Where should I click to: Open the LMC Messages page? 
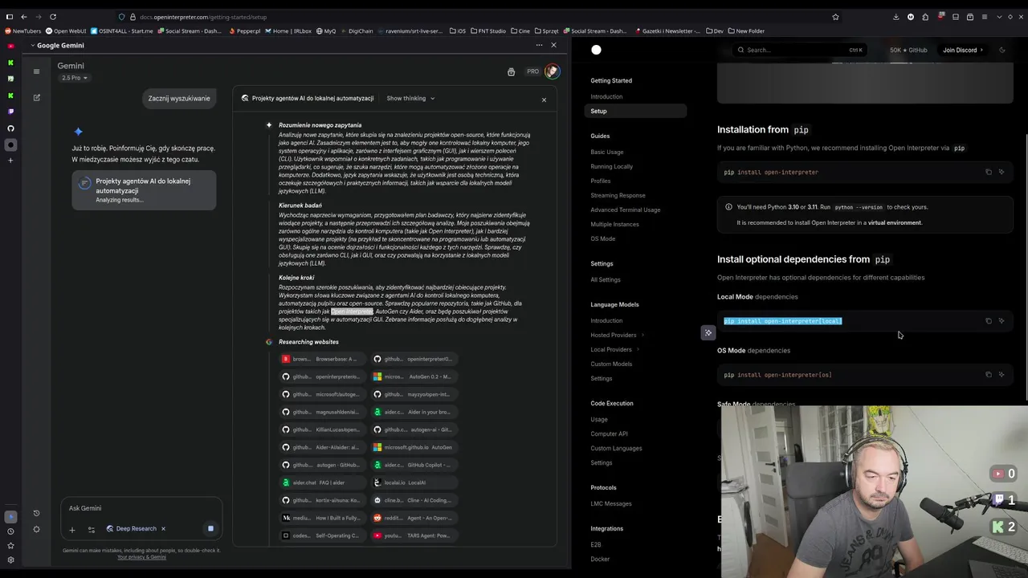[611, 503]
